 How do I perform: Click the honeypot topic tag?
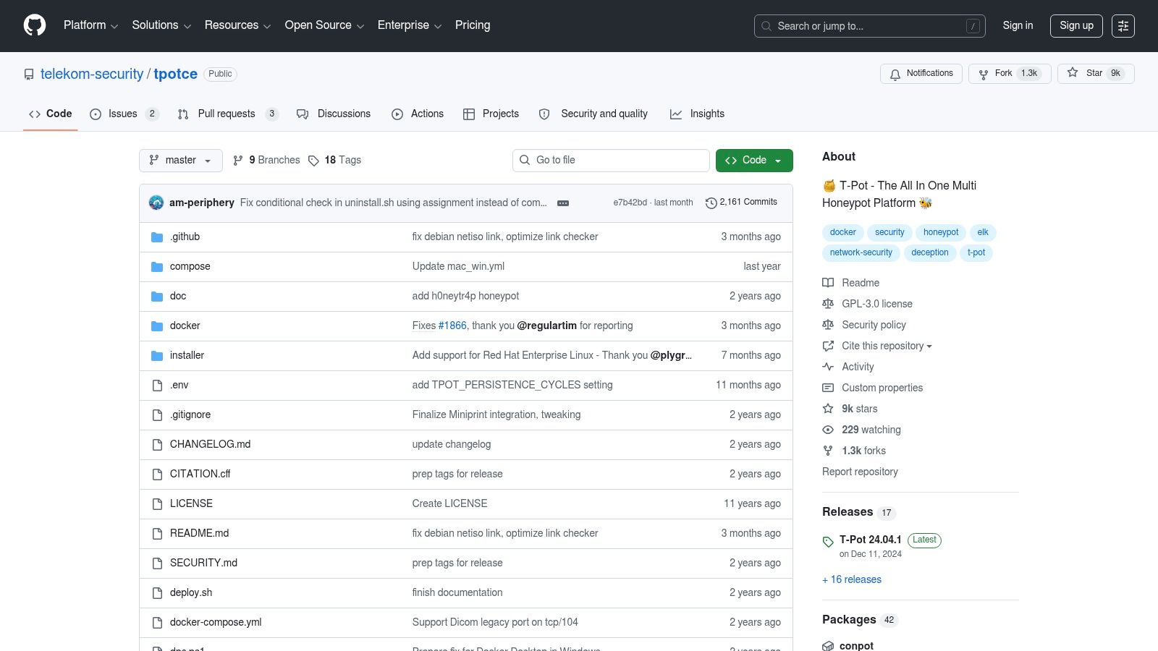click(941, 232)
